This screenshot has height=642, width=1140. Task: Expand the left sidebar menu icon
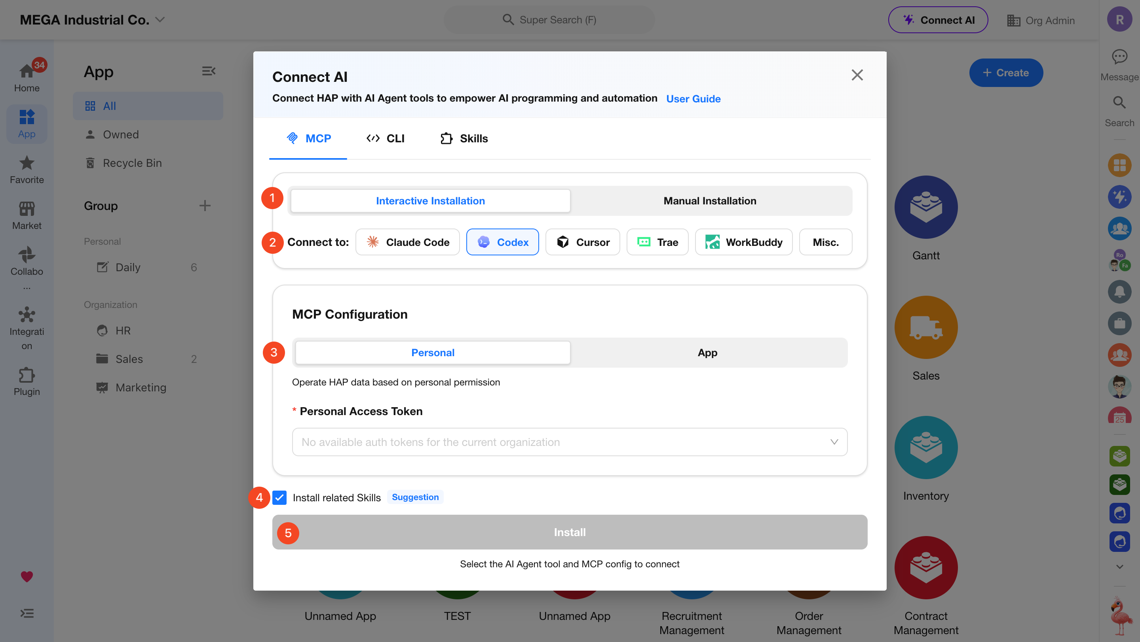point(27,613)
